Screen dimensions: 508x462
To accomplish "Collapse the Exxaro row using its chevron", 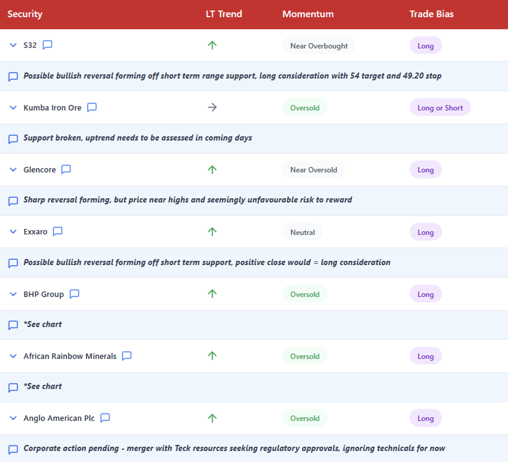I will point(13,232).
